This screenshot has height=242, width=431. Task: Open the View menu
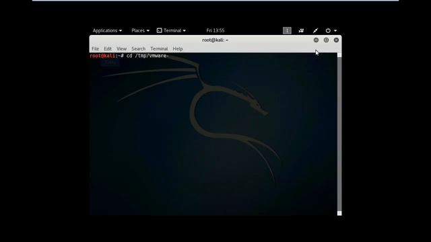pyautogui.click(x=121, y=48)
